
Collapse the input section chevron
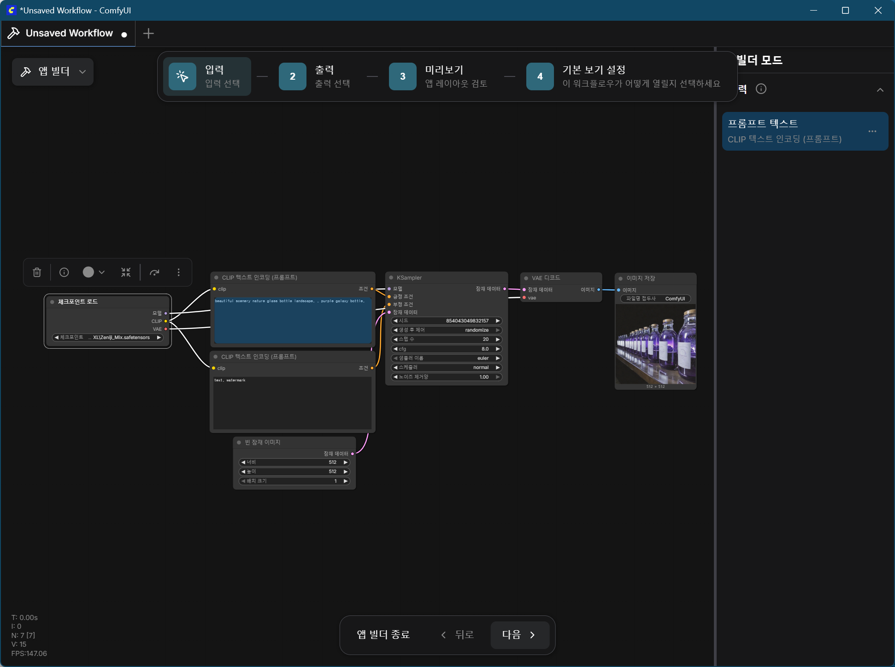[x=880, y=90]
